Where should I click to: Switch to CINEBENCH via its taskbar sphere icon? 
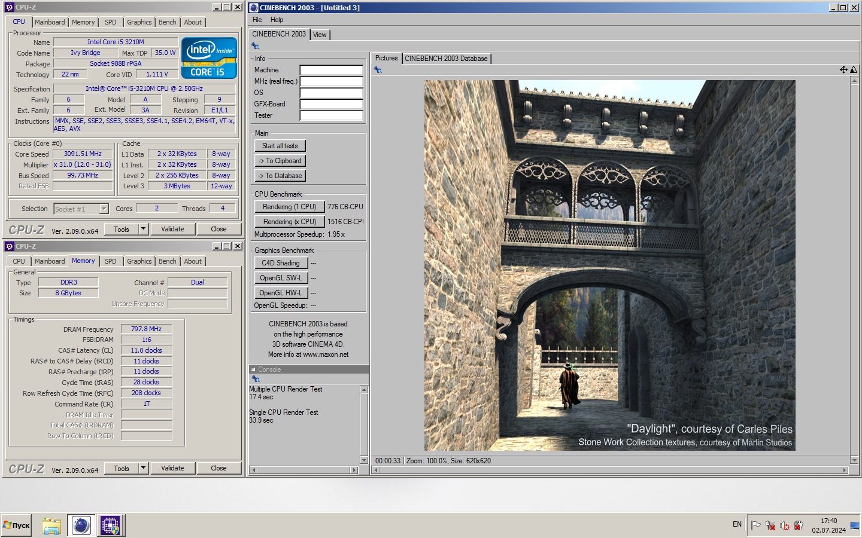[81, 526]
